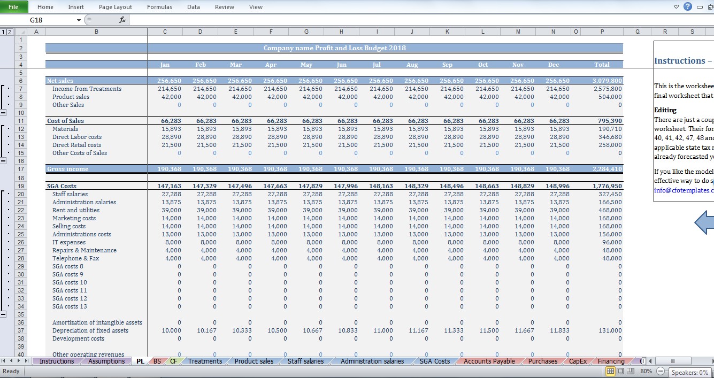Show outline level 1 rows
This screenshot has height=378, width=714.
coord(4,32)
